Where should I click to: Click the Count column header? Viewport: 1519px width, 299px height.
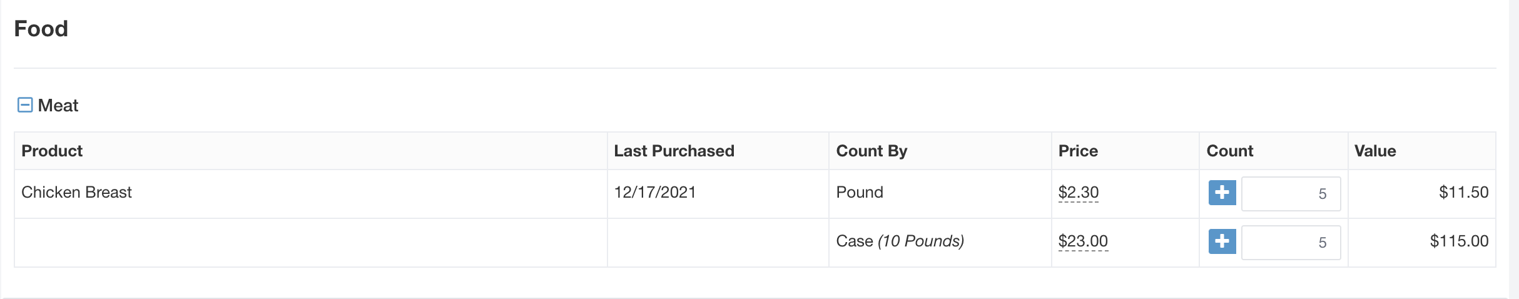(1229, 151)
